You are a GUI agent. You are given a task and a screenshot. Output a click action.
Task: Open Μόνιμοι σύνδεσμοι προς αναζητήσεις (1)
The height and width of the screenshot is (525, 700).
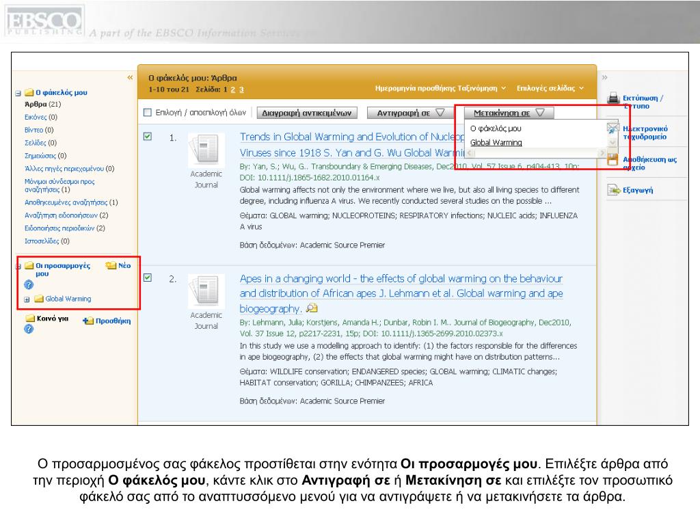[59, 186]
